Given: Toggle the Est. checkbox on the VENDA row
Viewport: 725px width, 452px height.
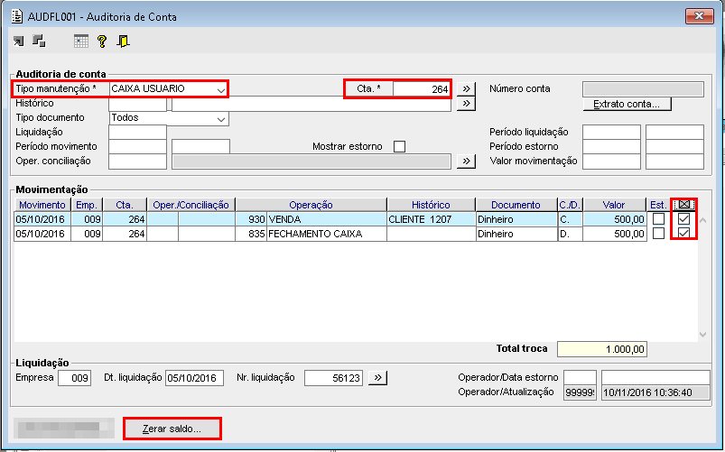Looking at the screenshot, I should tap(658, 219).
